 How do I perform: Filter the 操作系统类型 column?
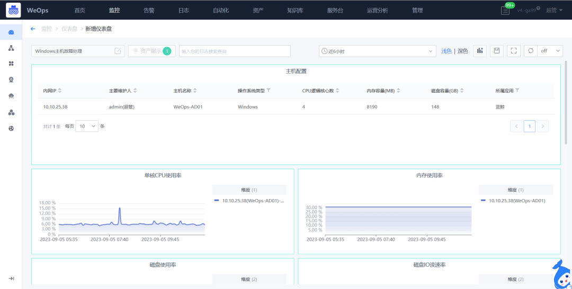click(x=269, y=90)
